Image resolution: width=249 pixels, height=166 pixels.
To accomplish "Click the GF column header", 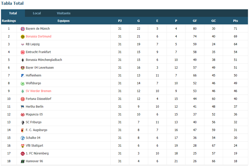I will tap(195, 21).
